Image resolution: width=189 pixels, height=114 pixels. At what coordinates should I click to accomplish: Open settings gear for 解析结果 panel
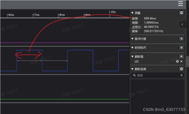181,69
